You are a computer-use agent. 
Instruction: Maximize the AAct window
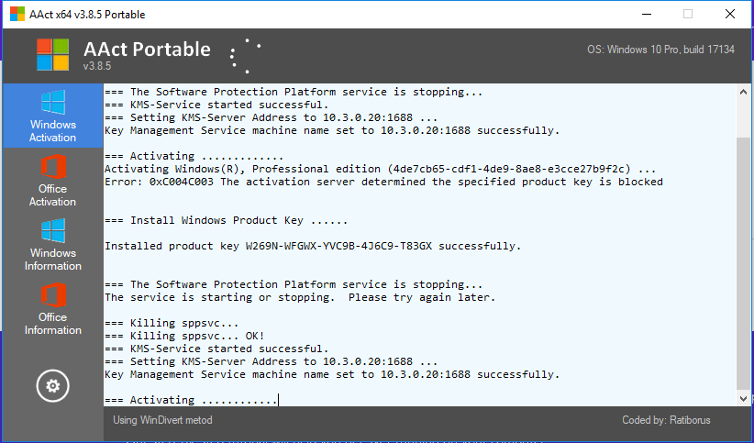[688, 15]
